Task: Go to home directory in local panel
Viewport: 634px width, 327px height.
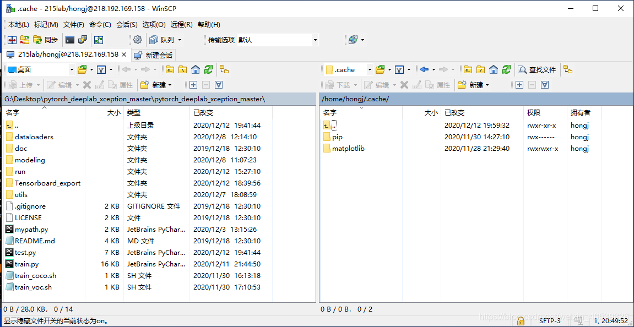Action: point(196,69)
